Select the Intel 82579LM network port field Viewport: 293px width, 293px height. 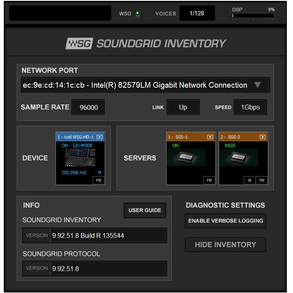(x=145, y=85)
